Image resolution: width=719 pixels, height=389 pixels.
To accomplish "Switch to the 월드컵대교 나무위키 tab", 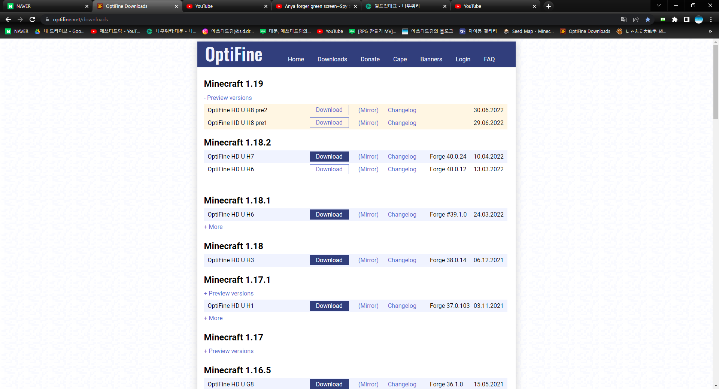I will pyautogui.click(x=406, y=6).
